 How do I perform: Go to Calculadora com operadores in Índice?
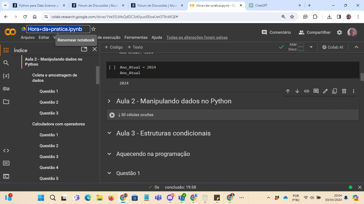59,124
